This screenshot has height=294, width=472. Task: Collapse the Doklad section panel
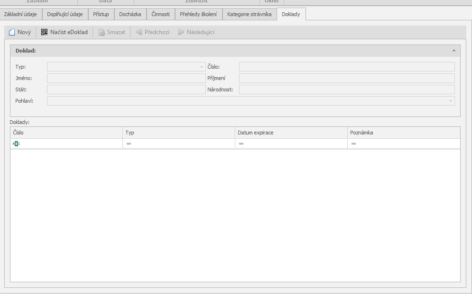[453, 50]
